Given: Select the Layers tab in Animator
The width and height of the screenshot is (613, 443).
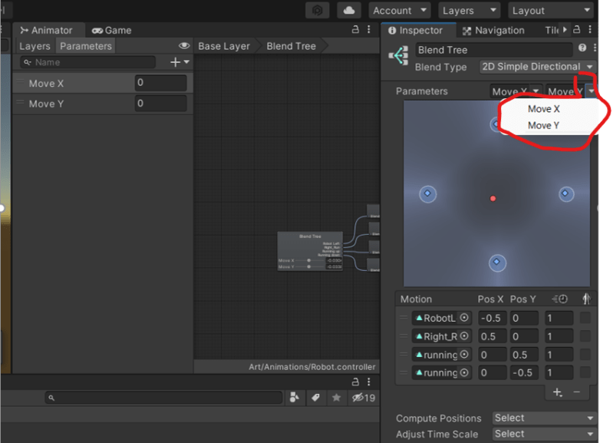Looking at the screenshot, I should (35, 46).
